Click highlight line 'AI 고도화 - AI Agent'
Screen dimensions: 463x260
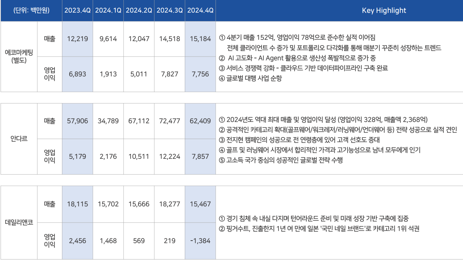[x=297, y=58]
